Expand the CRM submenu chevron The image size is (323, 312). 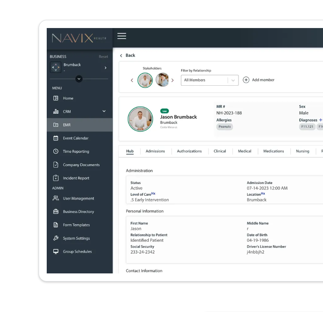[104, 111]
